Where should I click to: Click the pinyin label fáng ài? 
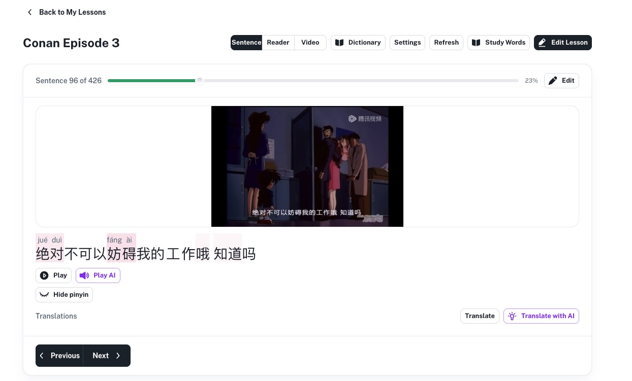point(119,240)
